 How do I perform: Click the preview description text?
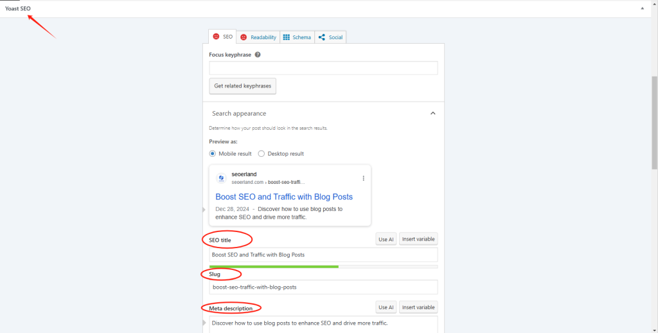coord(279,213)
